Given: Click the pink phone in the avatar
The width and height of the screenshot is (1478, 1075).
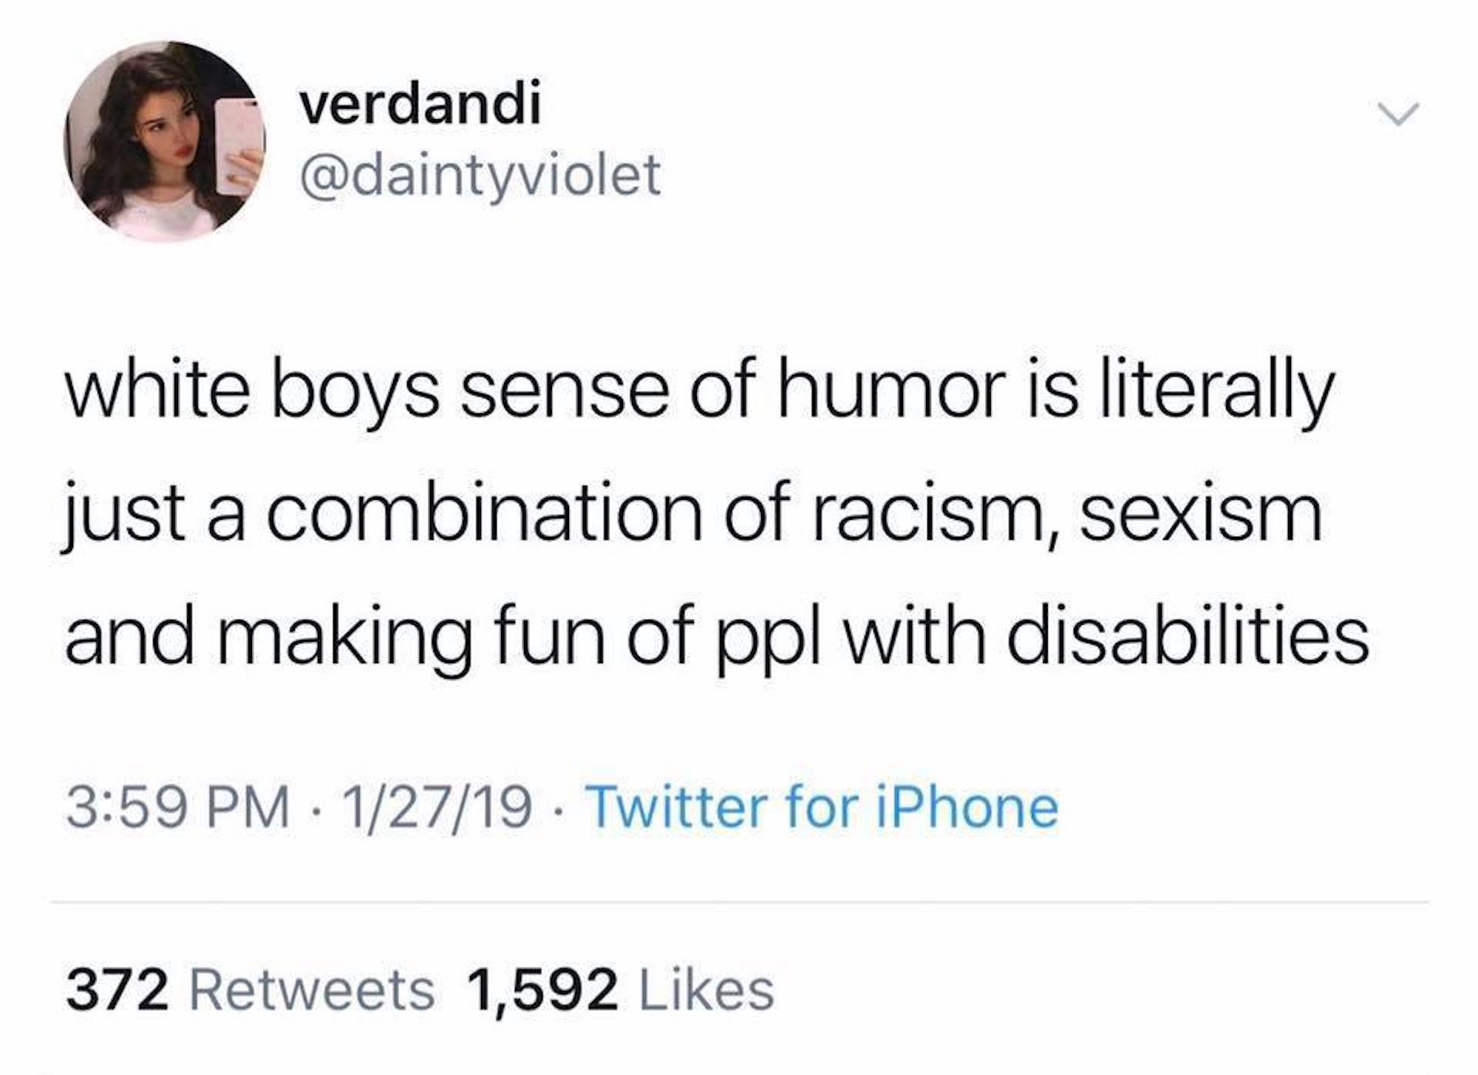Looking at the screenshot, I should pos(238,144).
